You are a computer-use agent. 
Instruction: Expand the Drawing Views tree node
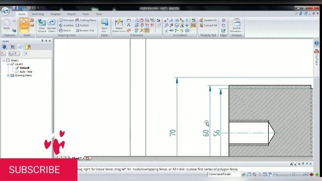point(8,75)
